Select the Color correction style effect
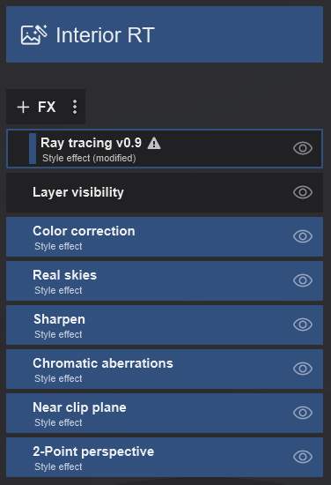 pyautogui.click(x=165, y=236)
